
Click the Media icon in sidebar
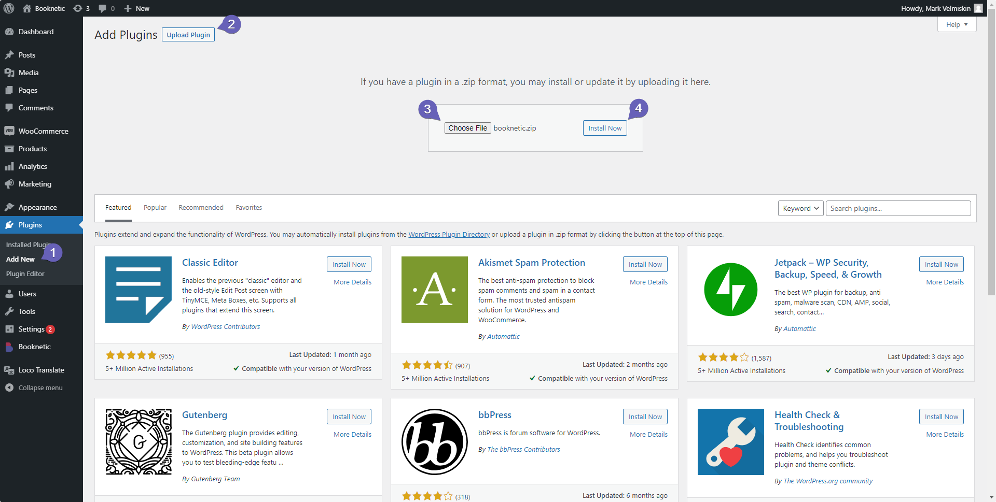pos(9,73)
